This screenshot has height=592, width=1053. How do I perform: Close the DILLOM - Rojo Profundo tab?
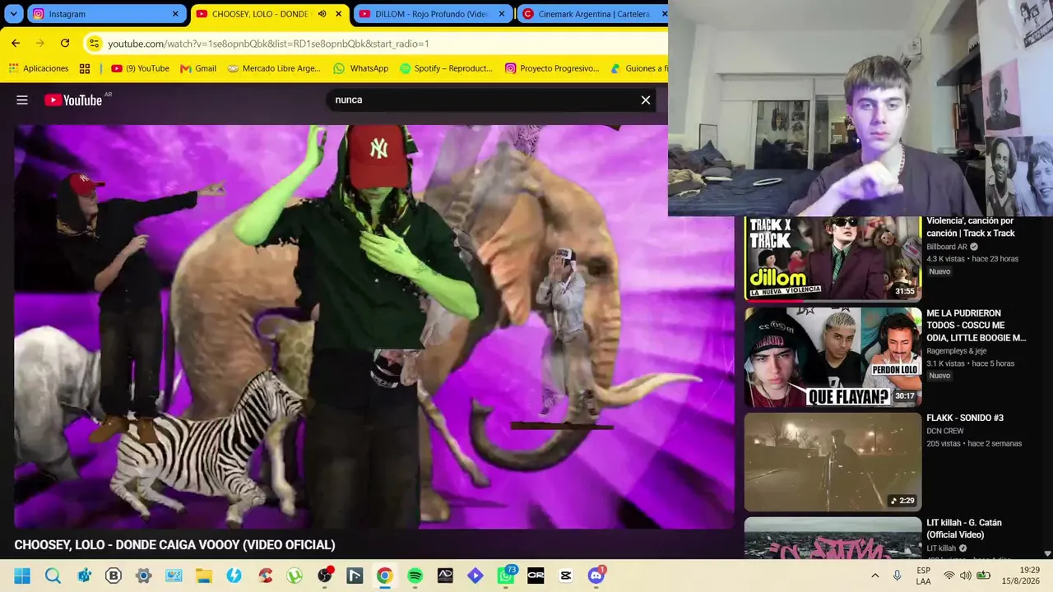[x=502, y=14]
